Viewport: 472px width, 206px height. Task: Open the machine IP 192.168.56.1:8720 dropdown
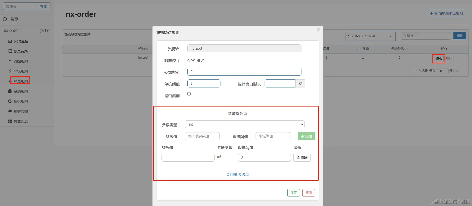coord(370,36)
